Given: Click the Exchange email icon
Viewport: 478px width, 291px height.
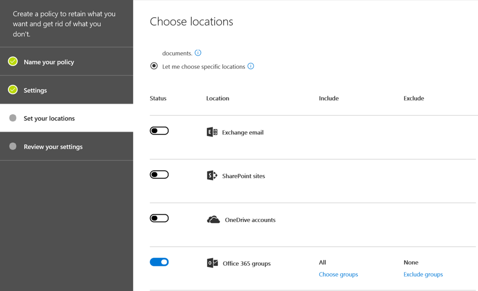Looking at the screenshot, I should click(212, 132).
